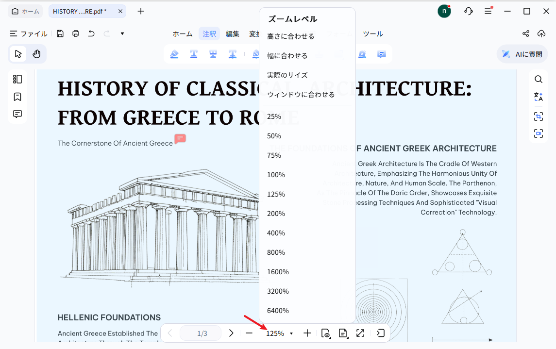Click the pink comment note on page
The width and height of the screenshot is (556, 349).
180,138
